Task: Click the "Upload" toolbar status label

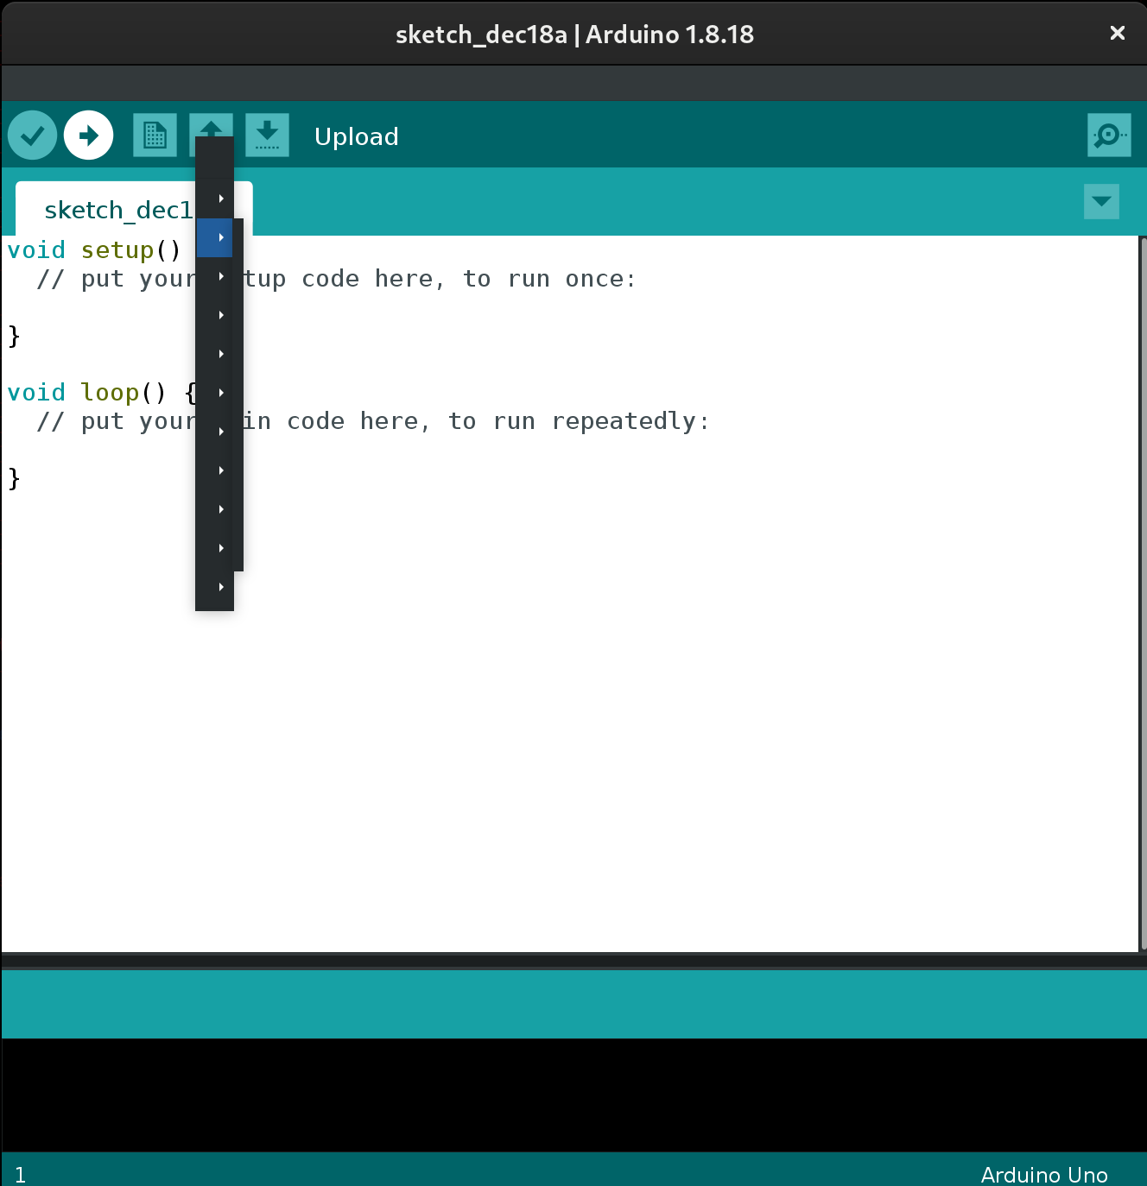Action: point(357,136)
